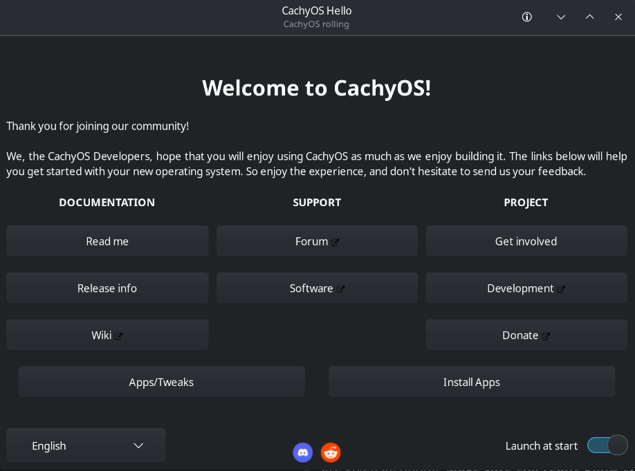Screen dimensions: 635x471
Task: Click the Install Apps button
Action: point(472,381)
